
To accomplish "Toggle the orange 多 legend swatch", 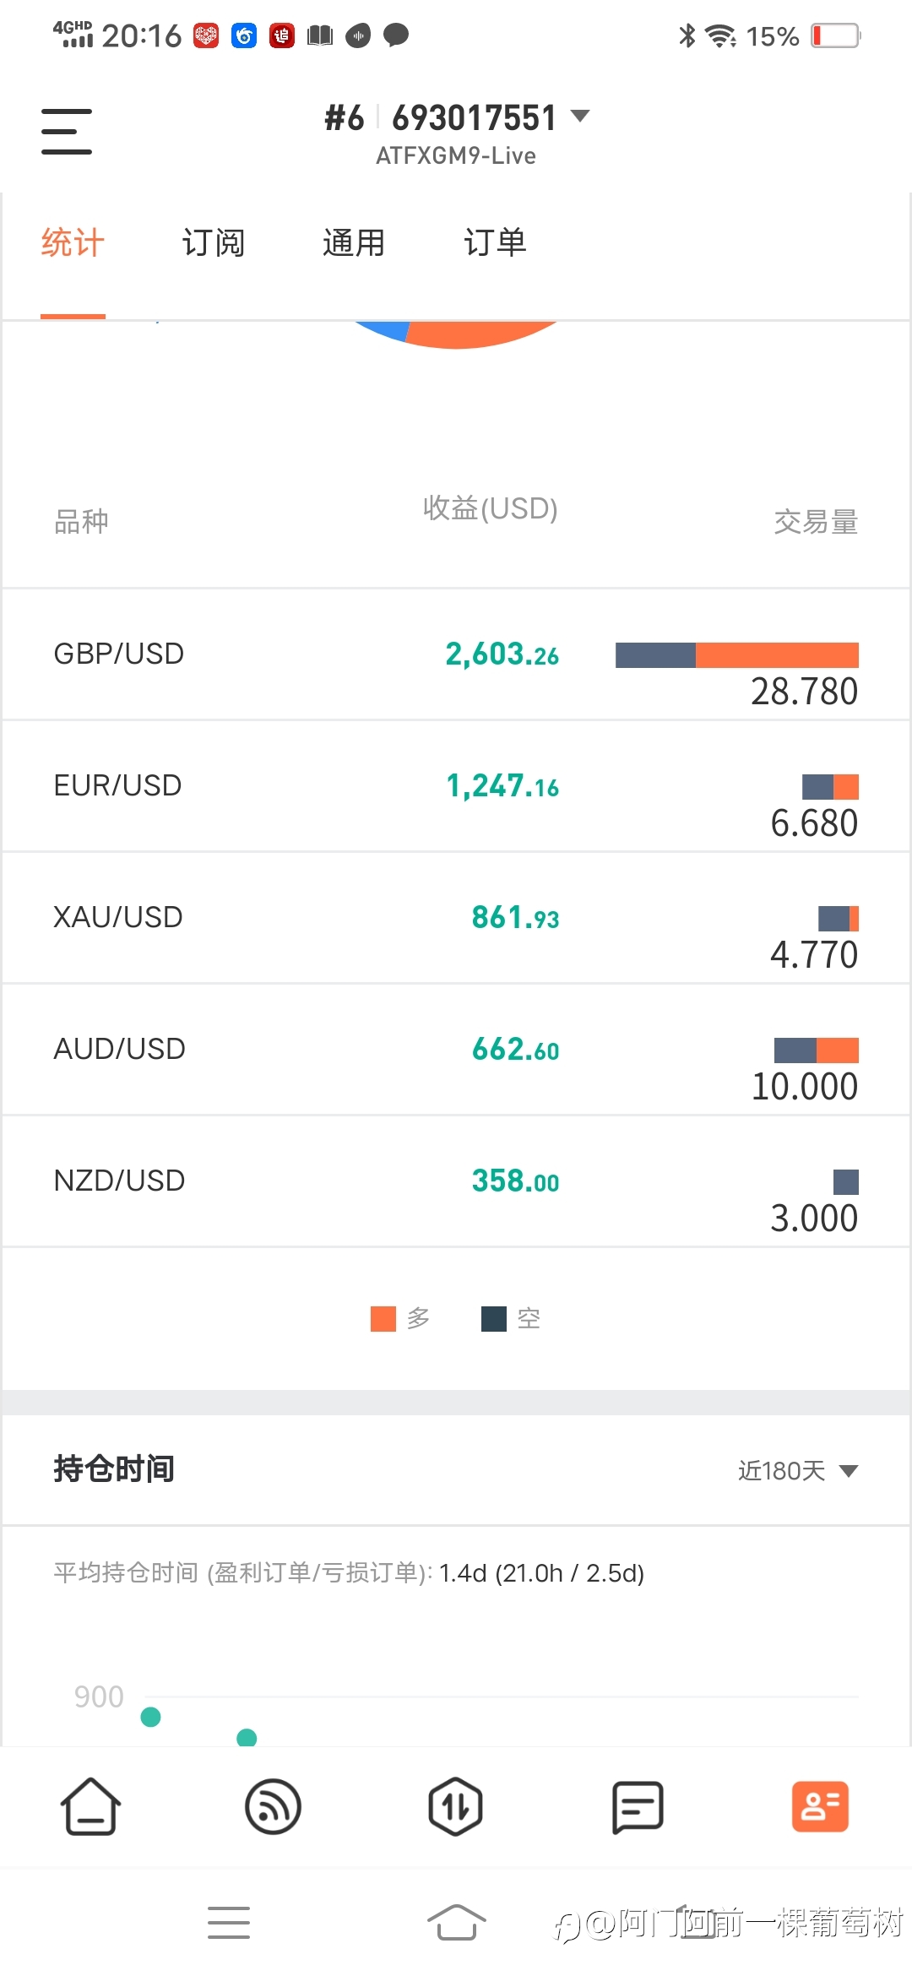I will pos(383,1318).
